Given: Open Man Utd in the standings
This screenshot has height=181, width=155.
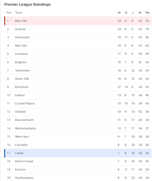Looking at the screenshot, I should 21,45.
